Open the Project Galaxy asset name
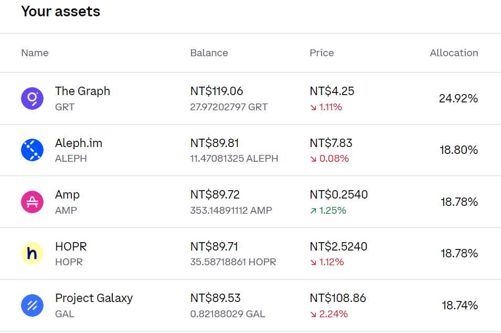Image resolution: width=501 pixels, height=333 pixels. point(94,298)
